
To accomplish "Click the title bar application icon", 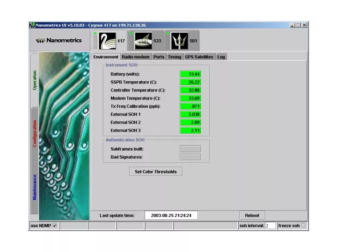I will 32,25.
